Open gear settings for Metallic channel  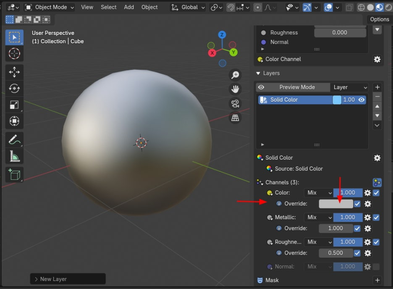point(367,217)
